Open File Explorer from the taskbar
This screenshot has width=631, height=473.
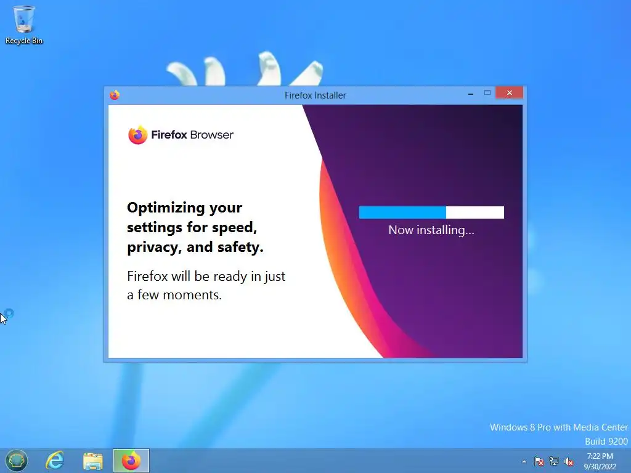(93, 461)
